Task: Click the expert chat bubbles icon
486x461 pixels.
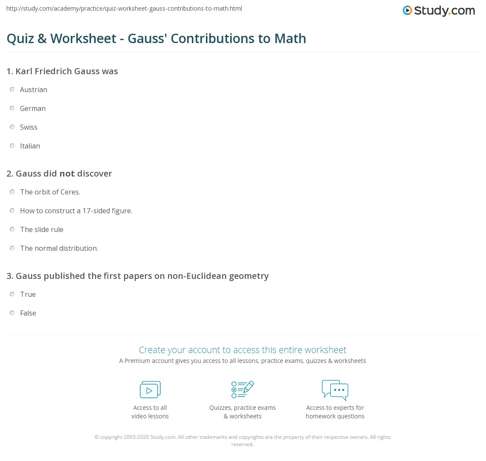Action: (335, 390)
